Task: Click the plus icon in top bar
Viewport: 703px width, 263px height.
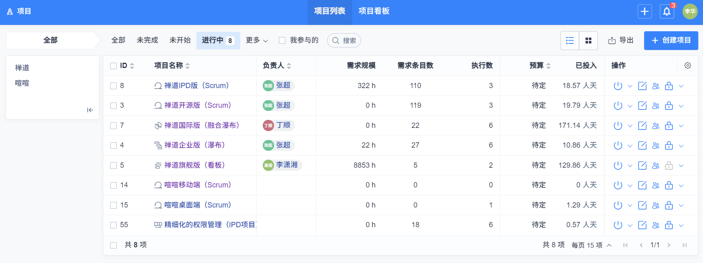Action: pyautogui.click(x=645, y=12)
